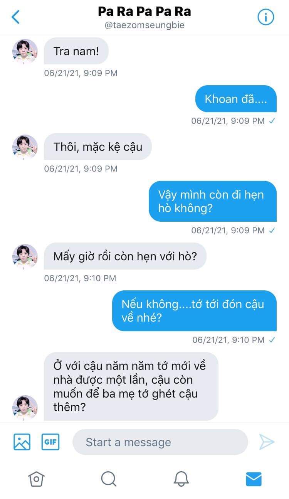Open the GIF picker
The height and width of the screenshot is (499, 289).
[50, 442]
